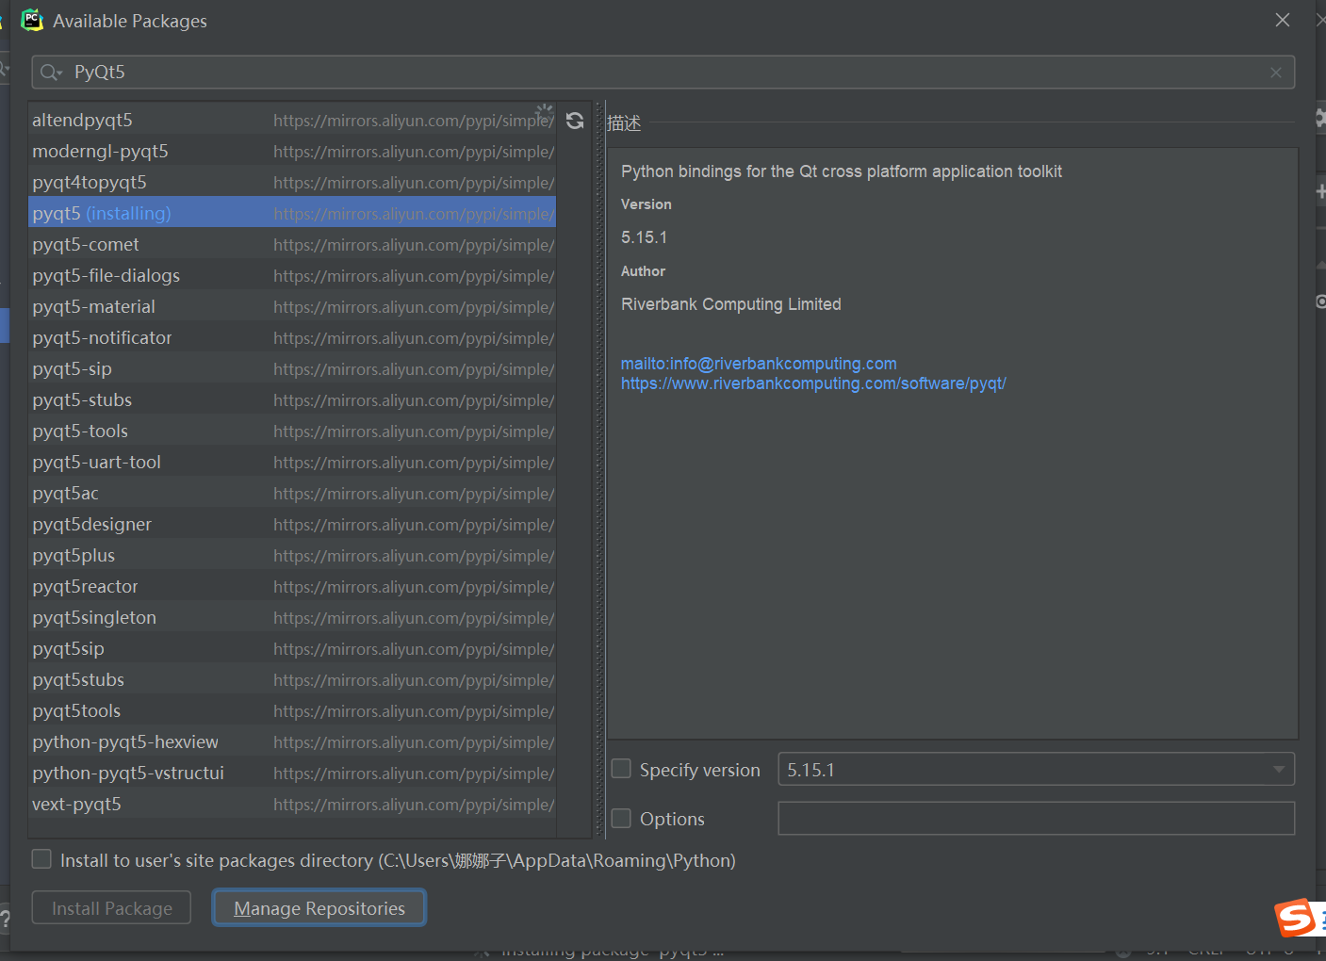Select pyqt5-comet package row
The width and height of the screenshot is (1326, 961).
tap(292, 244)
